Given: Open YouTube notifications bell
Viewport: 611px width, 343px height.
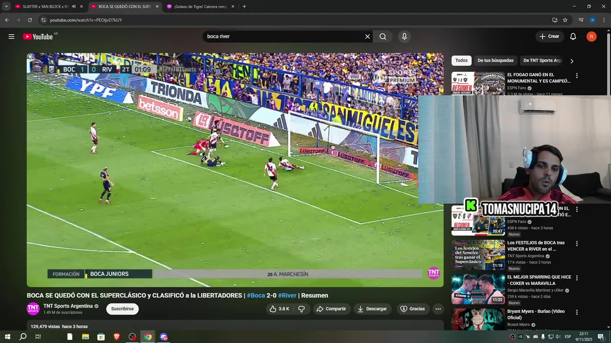Looking at the screenshot, I should (573, 37).
